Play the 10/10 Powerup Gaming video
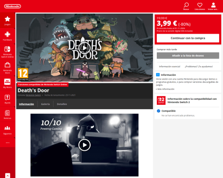Viewport: 223px width, 178px height. (x=85, y=145)
